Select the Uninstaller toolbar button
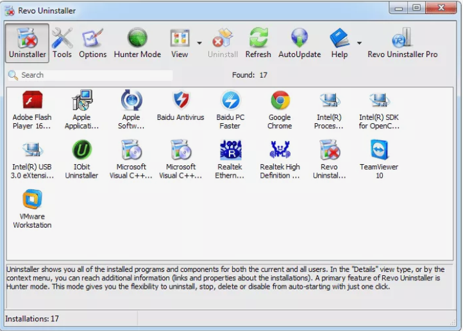The image size is (463, 331). coord(27,43)
